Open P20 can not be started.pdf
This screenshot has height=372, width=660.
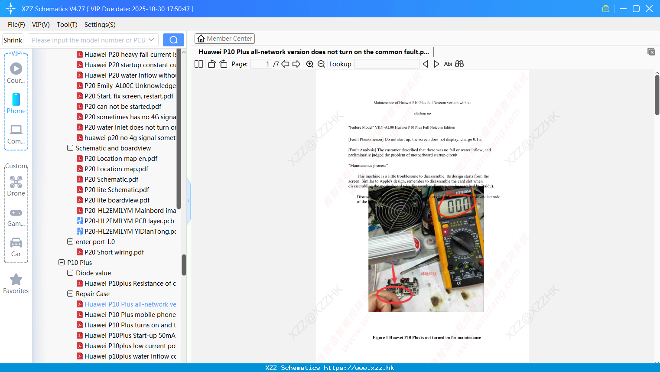pyautogui.click(x=123, y=107)
